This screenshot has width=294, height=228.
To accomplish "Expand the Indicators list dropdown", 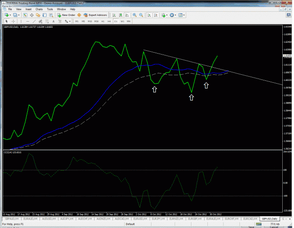I will pos(167,15).
